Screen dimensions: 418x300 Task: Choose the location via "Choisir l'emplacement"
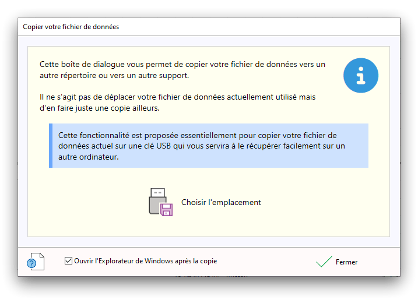(221, 203)
